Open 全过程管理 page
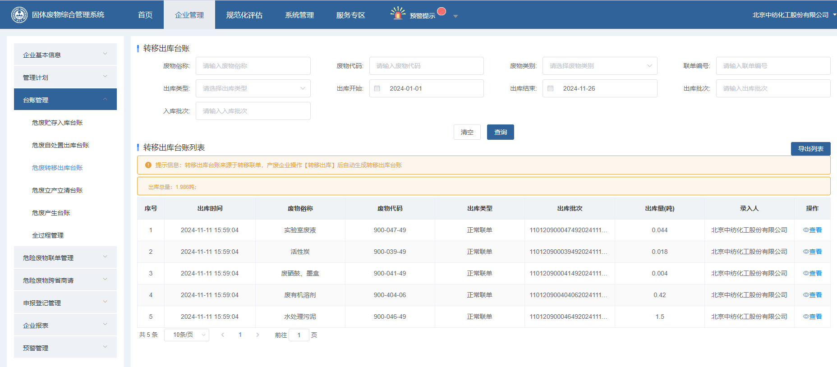The height and width of the screenshot is (367, 837). coord(48,235)
